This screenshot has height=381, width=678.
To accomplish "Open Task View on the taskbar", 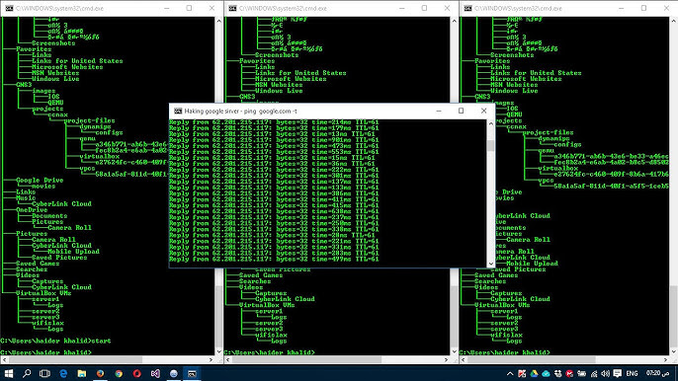I will [x=44, y=373].
